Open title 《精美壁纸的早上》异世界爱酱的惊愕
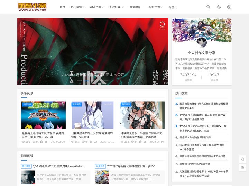Viewport: 249px width, 186px height. coord(92,135)
